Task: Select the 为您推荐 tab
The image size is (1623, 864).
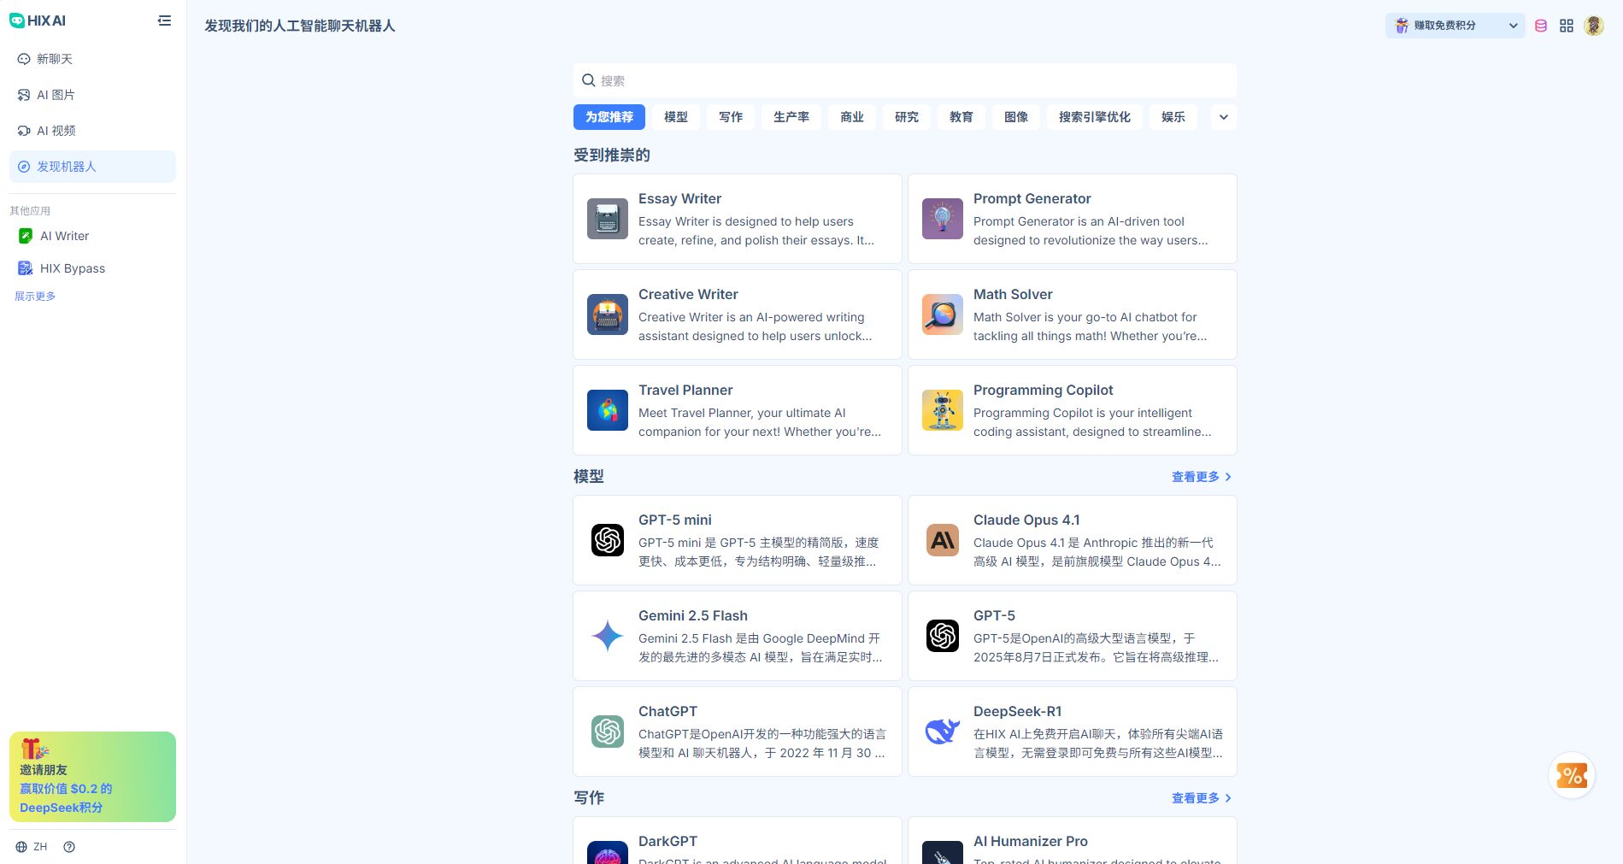Action: [x=609, y=117]
